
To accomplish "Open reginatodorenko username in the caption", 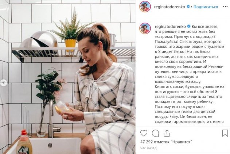I will tap(170, 27).
